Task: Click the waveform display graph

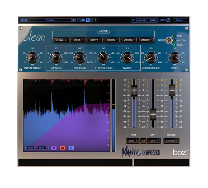Action: 67,115
